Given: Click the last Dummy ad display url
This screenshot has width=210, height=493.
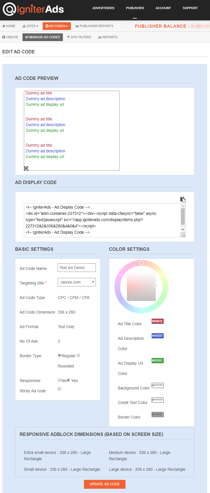Looking at the screenshot, I should click(45, 157).
